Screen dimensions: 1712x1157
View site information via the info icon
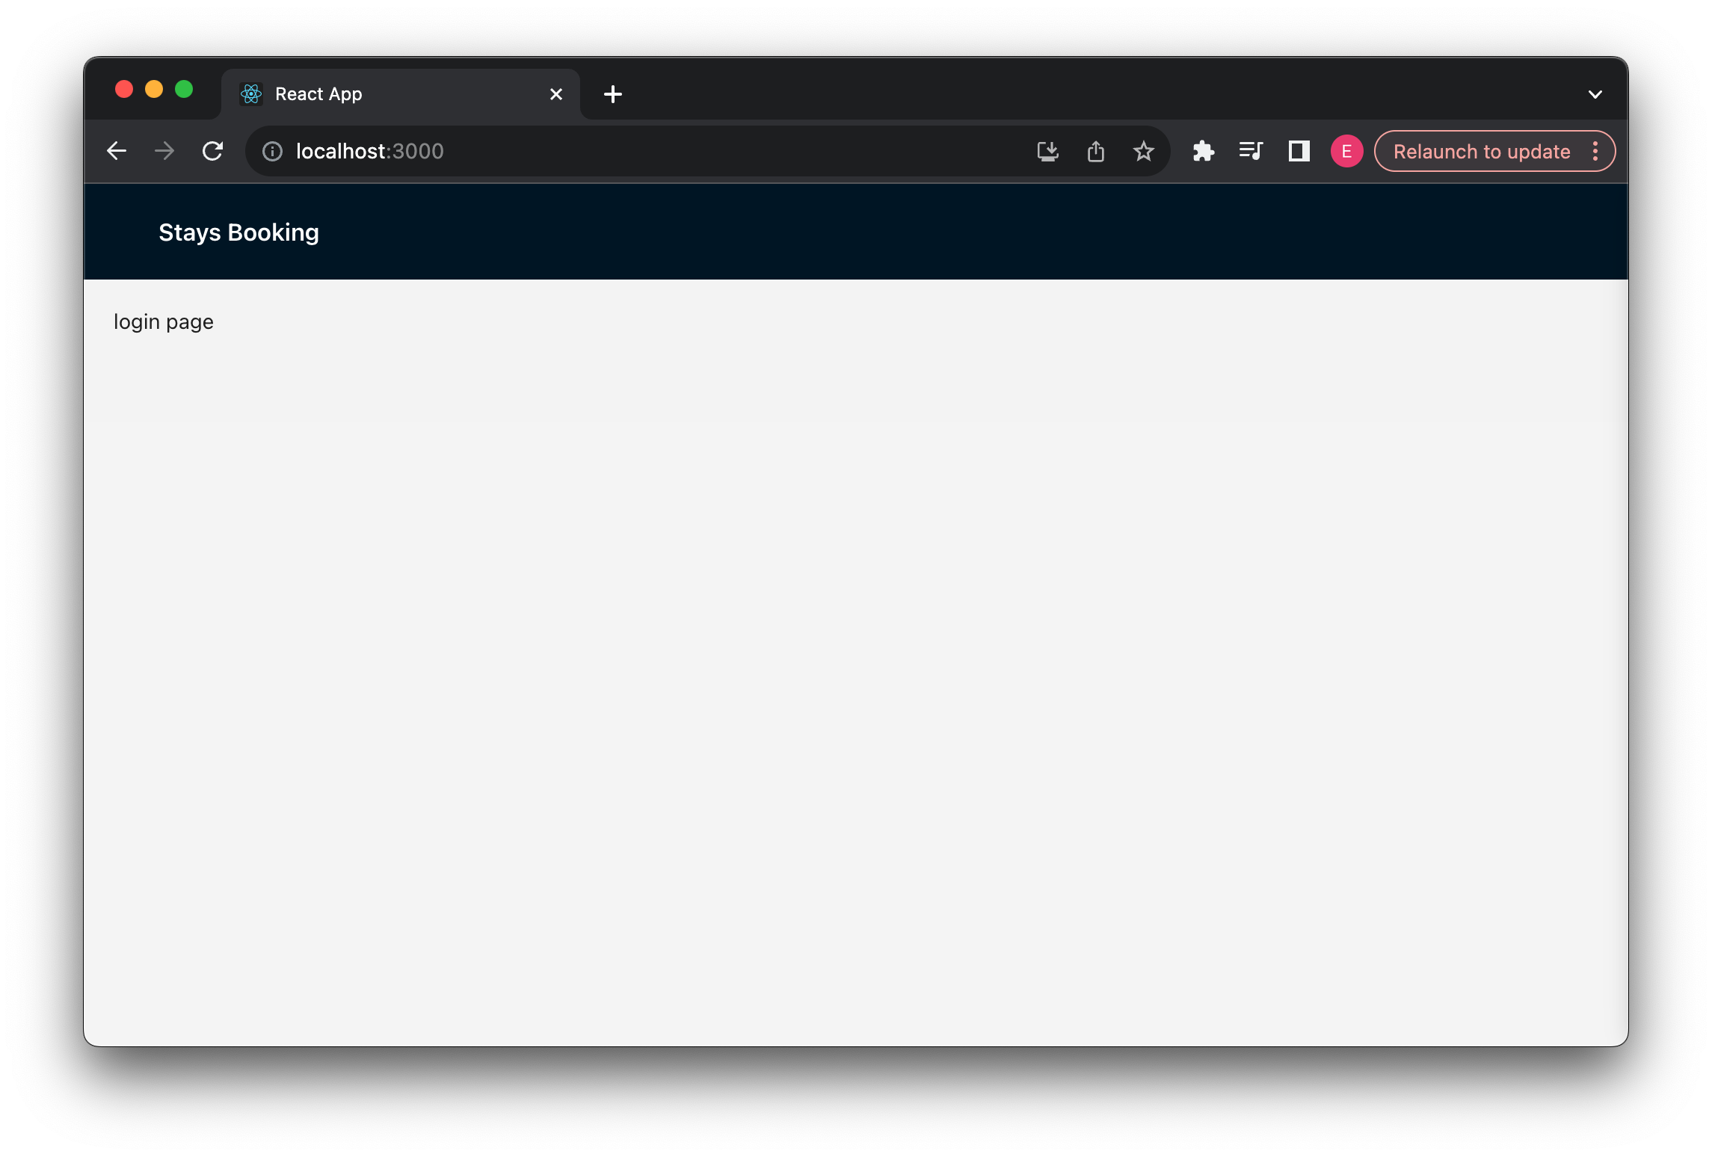click(272, 151)
